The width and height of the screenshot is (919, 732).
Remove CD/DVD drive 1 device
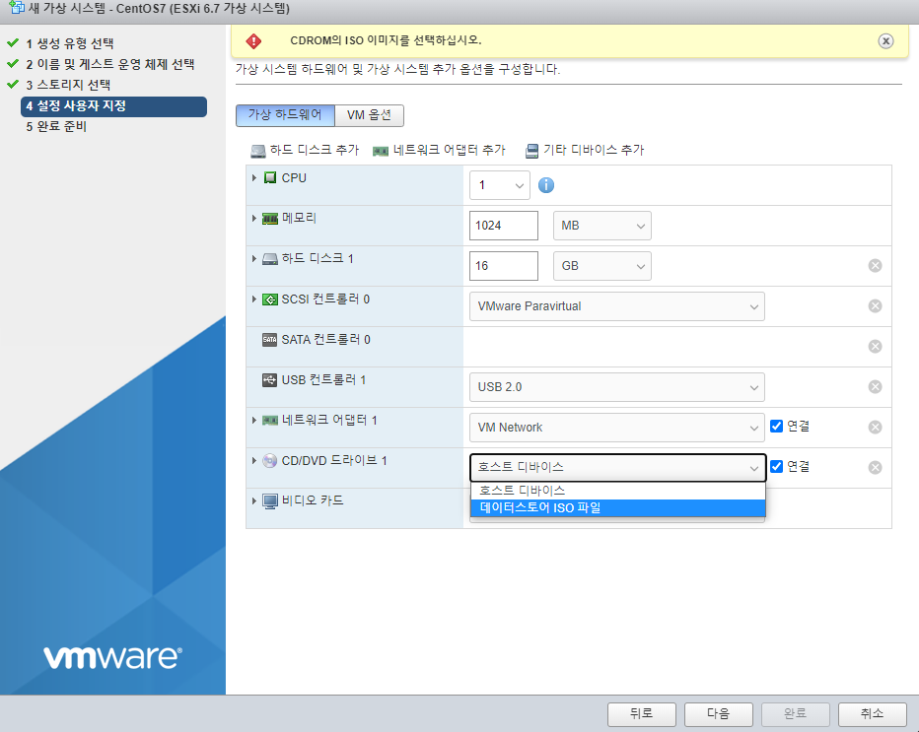point(875,467)
